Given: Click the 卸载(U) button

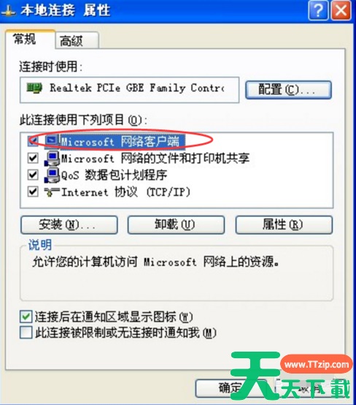Looking at the screenshot, I should (x=176, y=225).
